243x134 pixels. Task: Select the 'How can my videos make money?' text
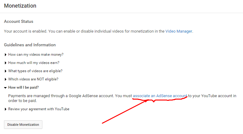[x=36, y=55]
